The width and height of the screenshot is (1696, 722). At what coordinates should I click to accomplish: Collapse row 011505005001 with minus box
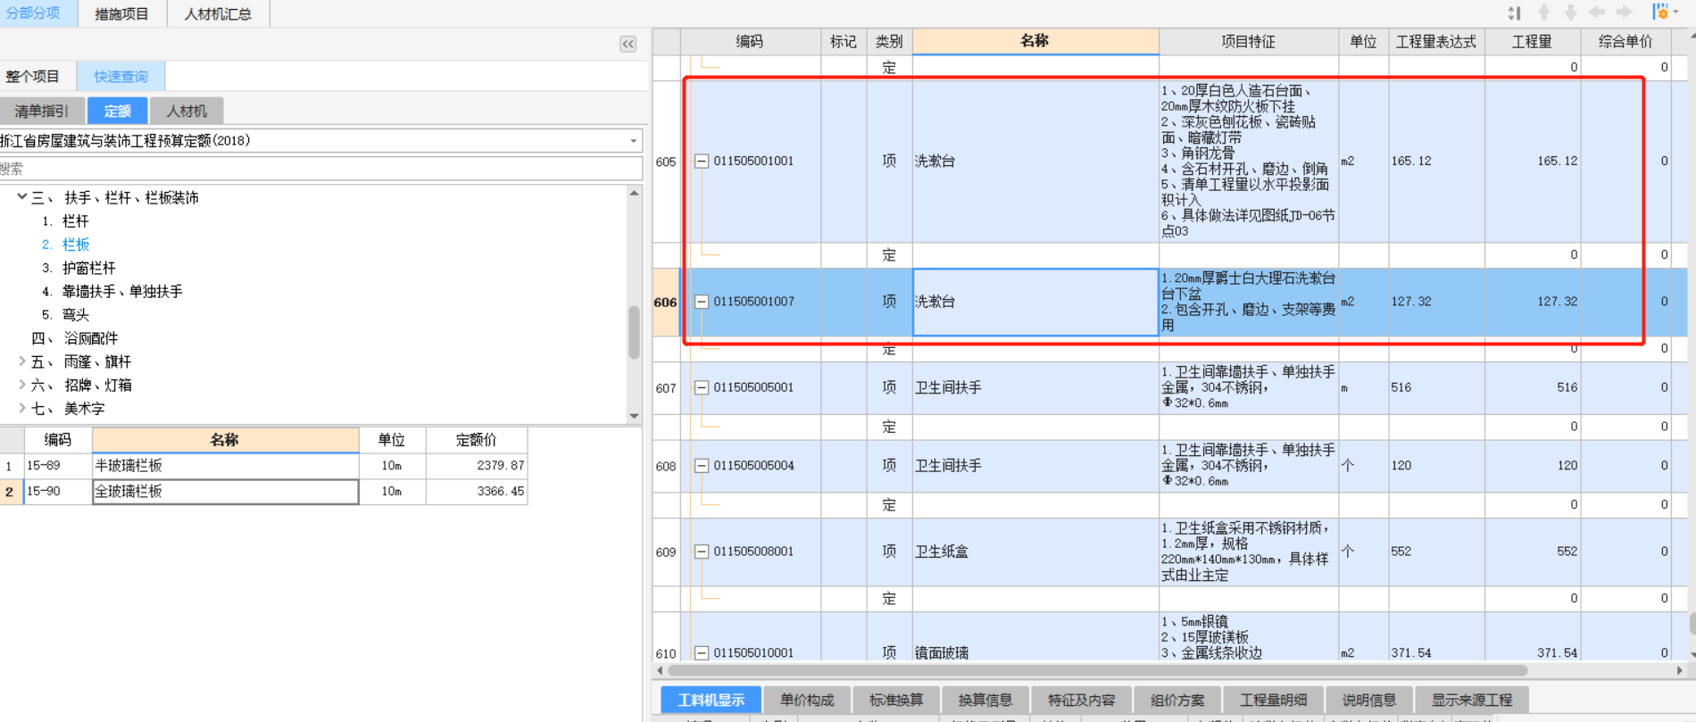click(702, 387)
